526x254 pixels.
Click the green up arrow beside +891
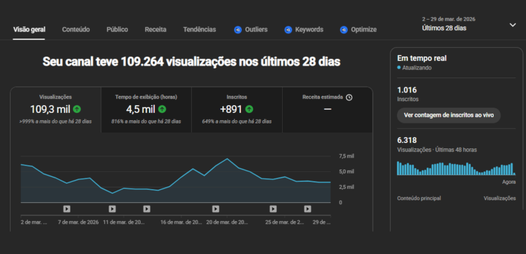[x=249, y=109]
